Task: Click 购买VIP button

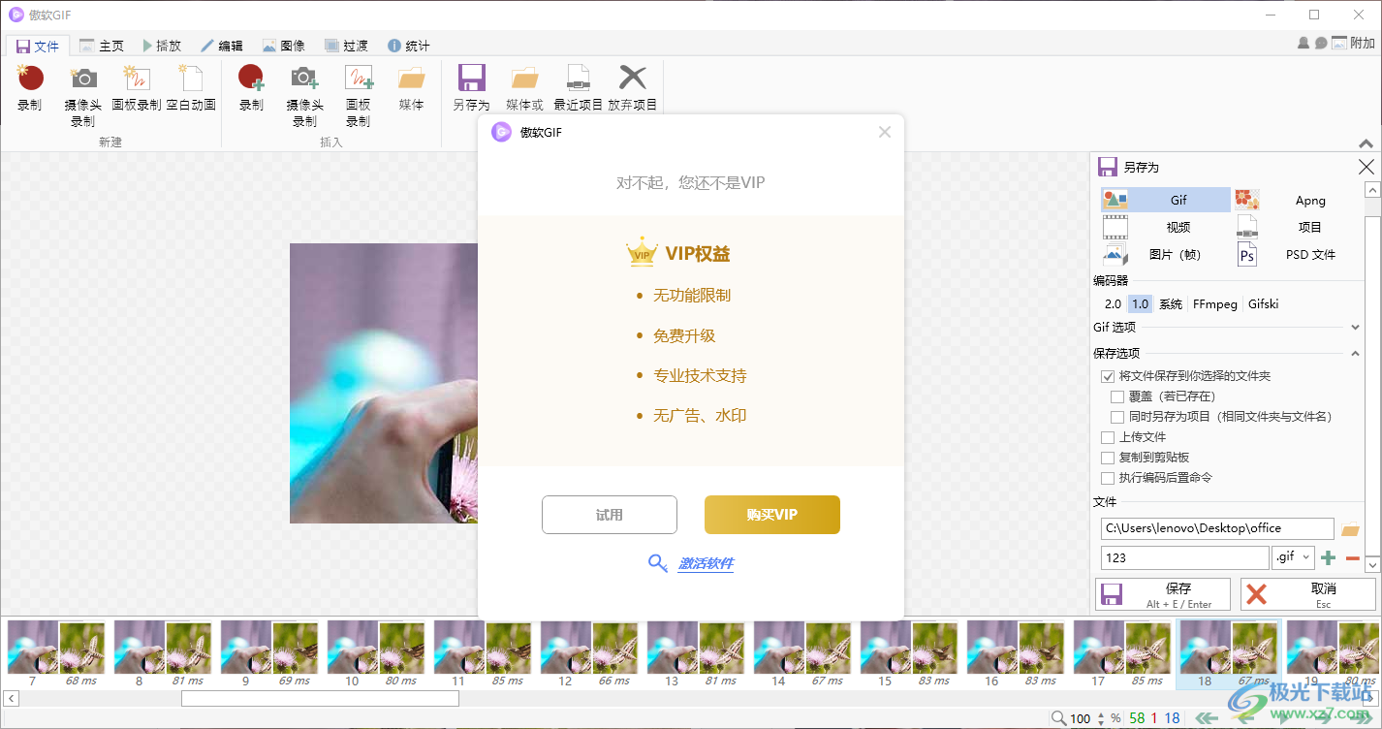Action: pos(772,515)
